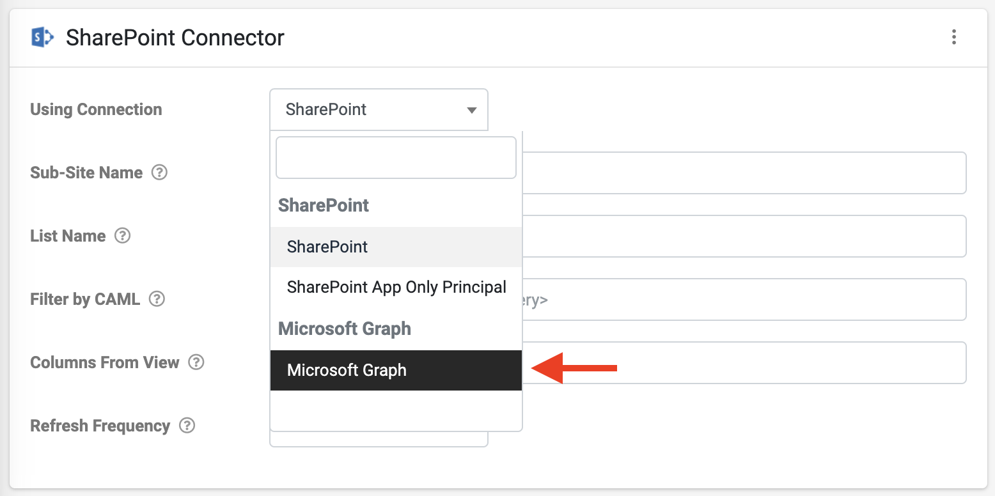Click the Using Connection label

tap(96, 109)
